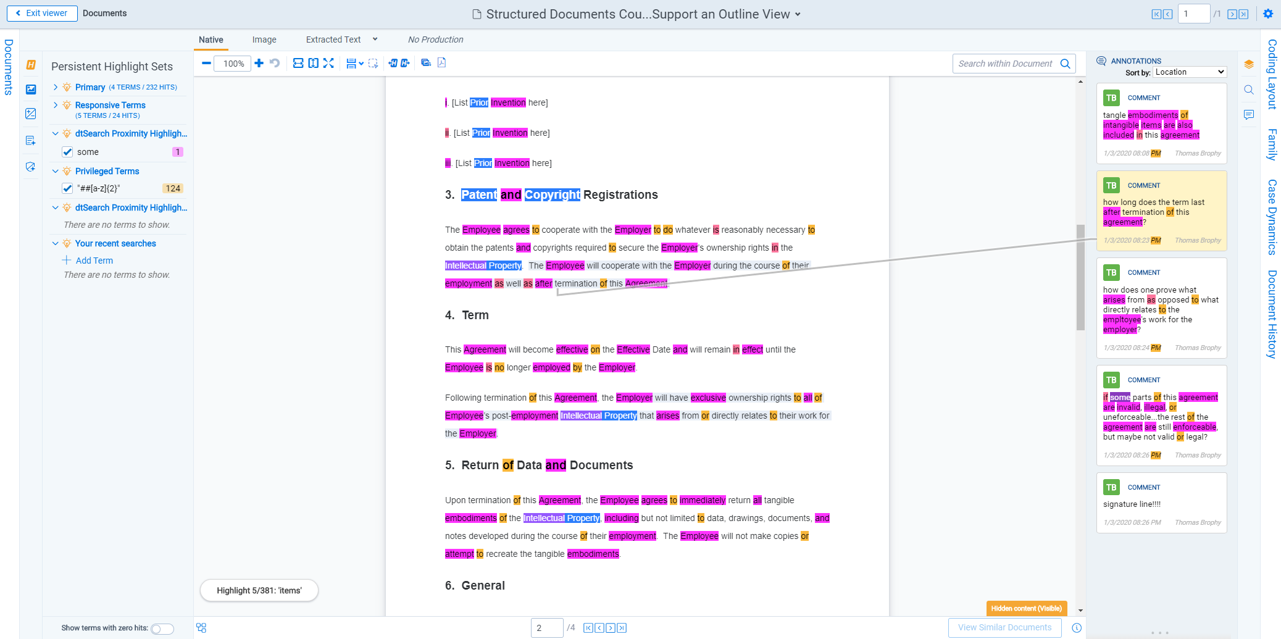Click the Exit viewer button
This screenshot has height=639, width=1281.
point(42,13)
